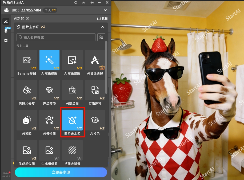Switch to the settings gear tab

[6, 40]
